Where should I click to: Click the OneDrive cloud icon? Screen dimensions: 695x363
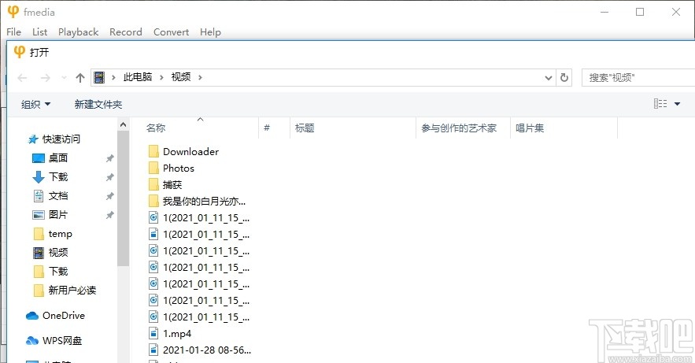pyautogui.click(x=32, y=316)
